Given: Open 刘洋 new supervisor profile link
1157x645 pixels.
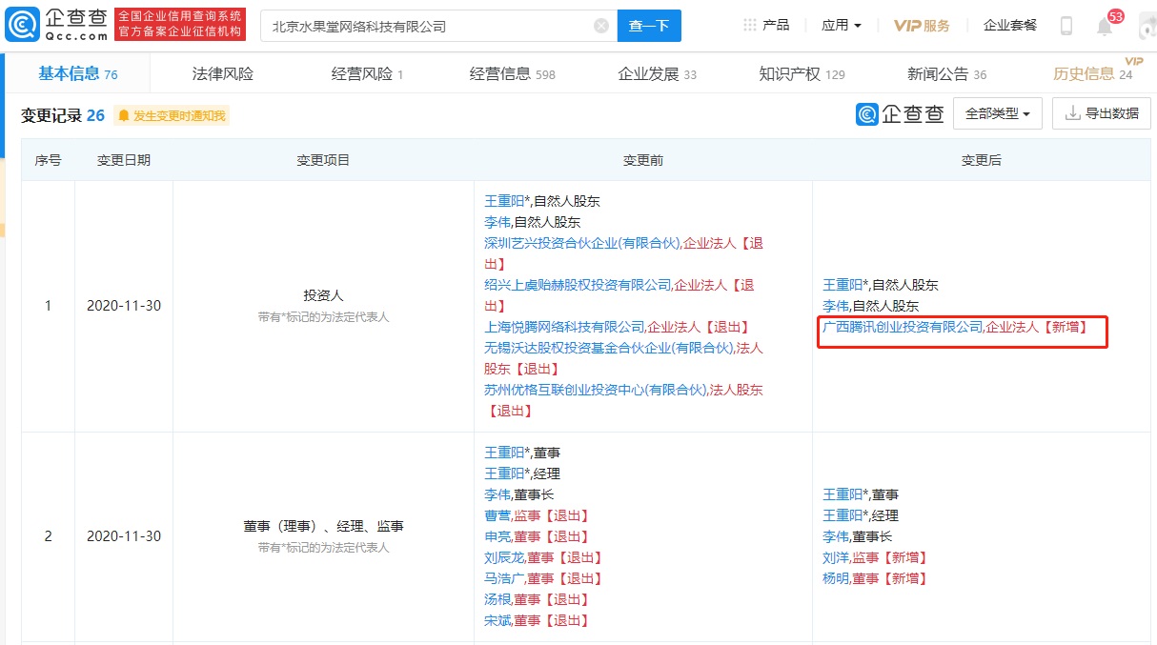Looking at the screenshot, I should point(836,557).
